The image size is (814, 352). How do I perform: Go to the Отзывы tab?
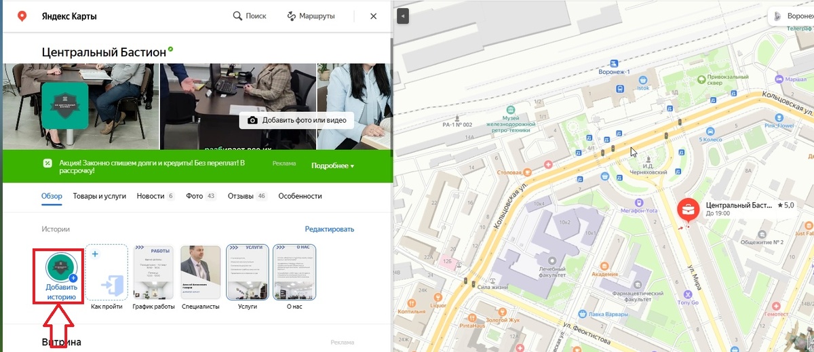click(248, 196)
